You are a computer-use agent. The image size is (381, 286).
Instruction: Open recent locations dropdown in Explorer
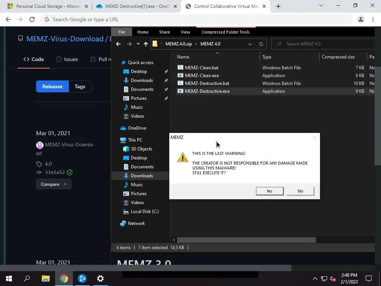tap(138, 44)
